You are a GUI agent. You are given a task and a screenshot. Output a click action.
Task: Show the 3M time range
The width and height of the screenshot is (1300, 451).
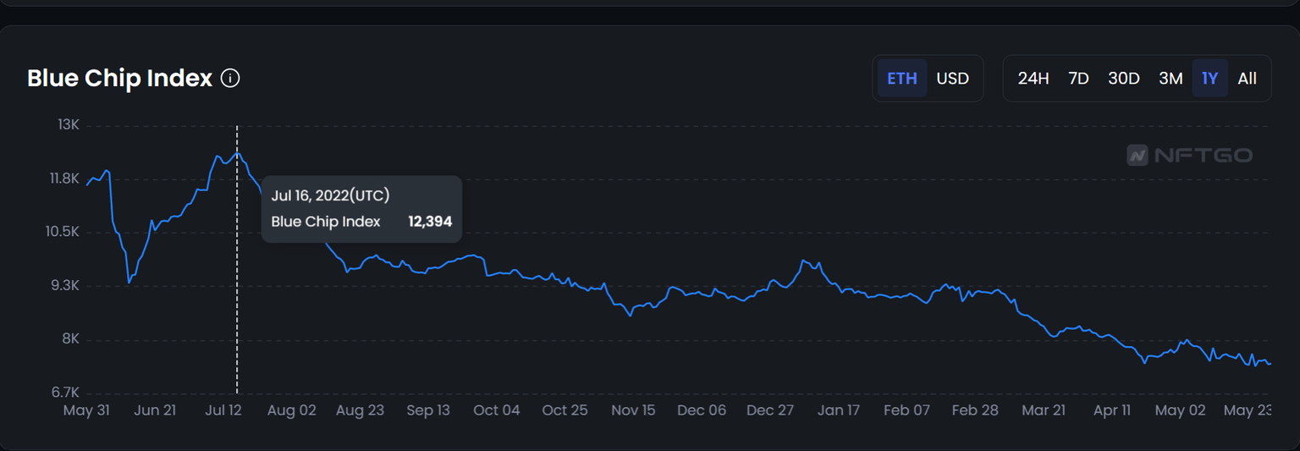click(1171, 79)
